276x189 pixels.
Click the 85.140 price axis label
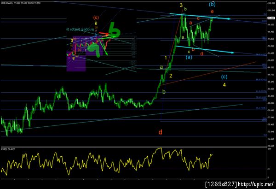click(271, 82)
